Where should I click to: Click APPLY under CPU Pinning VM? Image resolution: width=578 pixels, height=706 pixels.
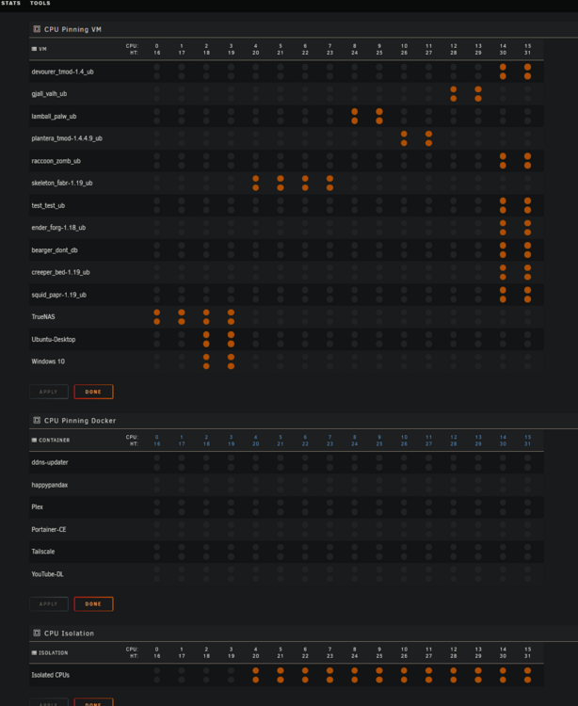(49, 392)
